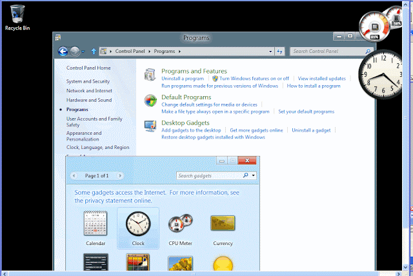The height and width of the screenshot is (276, 413).
Task: Click Uninstall a gadget link
Action: coord(311,130)
